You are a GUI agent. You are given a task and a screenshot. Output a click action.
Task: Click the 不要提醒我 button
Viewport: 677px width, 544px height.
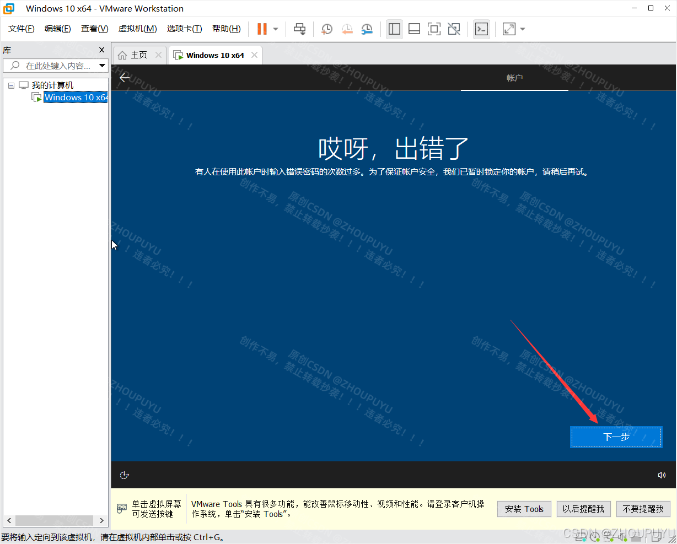pos(643,509)
